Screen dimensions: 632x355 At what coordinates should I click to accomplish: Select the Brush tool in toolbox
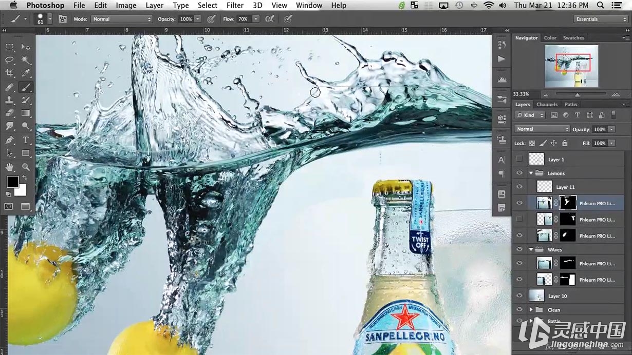[x=26, y=87]
